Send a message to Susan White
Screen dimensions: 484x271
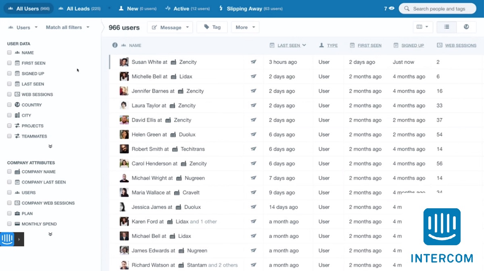(x=254, y=62)
